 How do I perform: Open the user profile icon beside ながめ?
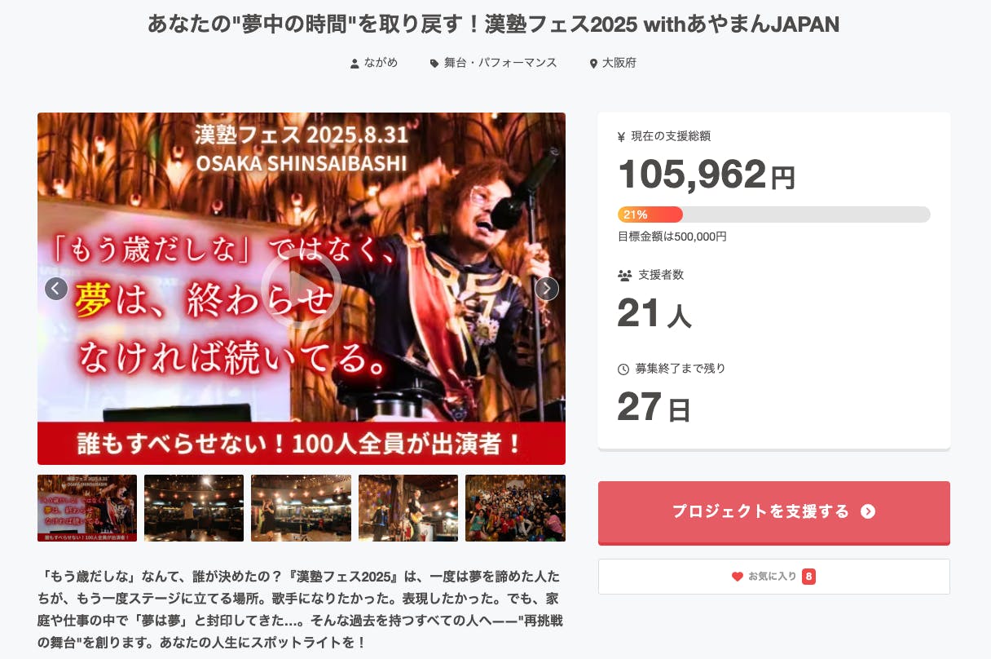coord(355,64)
